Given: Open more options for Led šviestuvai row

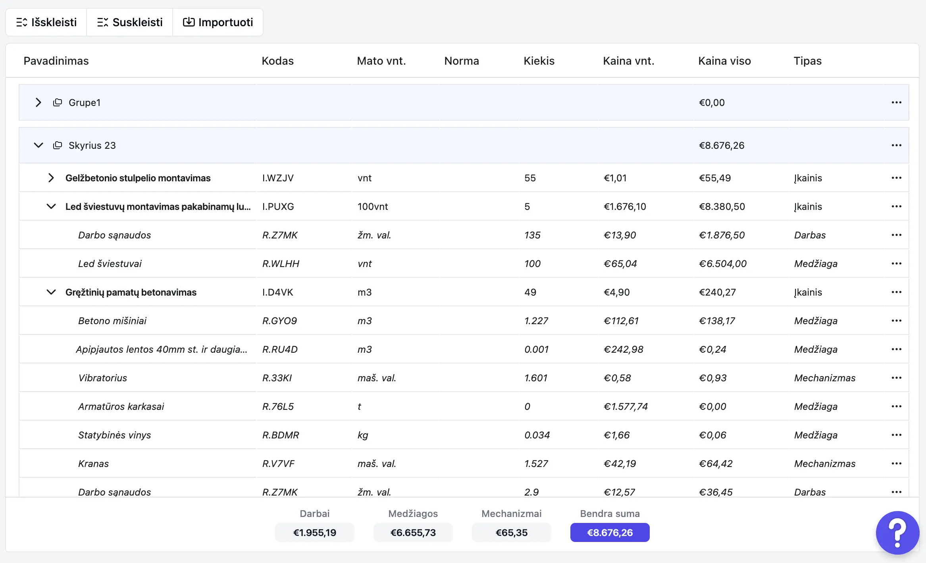Looking at the screenshot, I should [x=896, y=263].
